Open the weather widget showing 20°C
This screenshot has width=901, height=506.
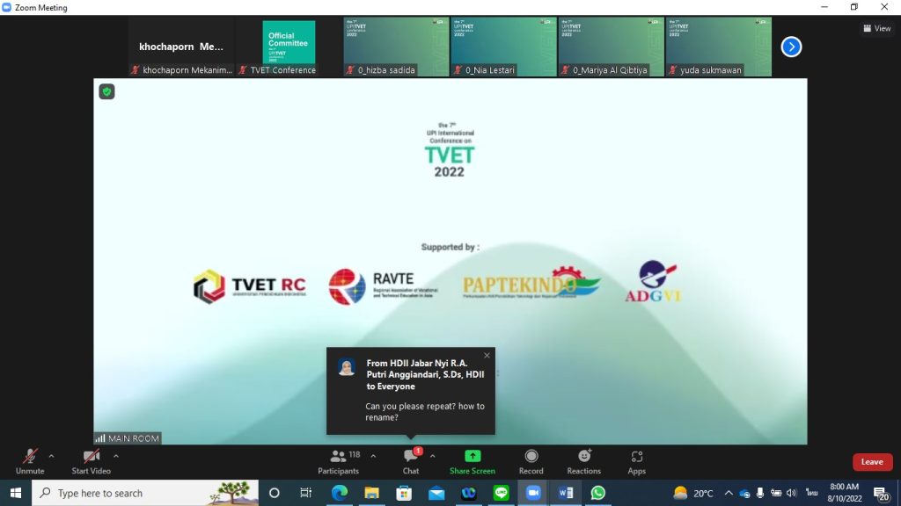pyautogui.click(x=693, y=493)
